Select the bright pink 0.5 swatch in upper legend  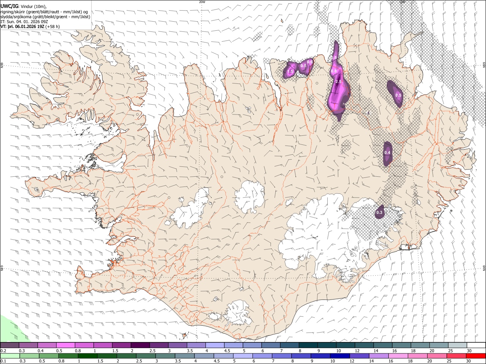point(66,345)
